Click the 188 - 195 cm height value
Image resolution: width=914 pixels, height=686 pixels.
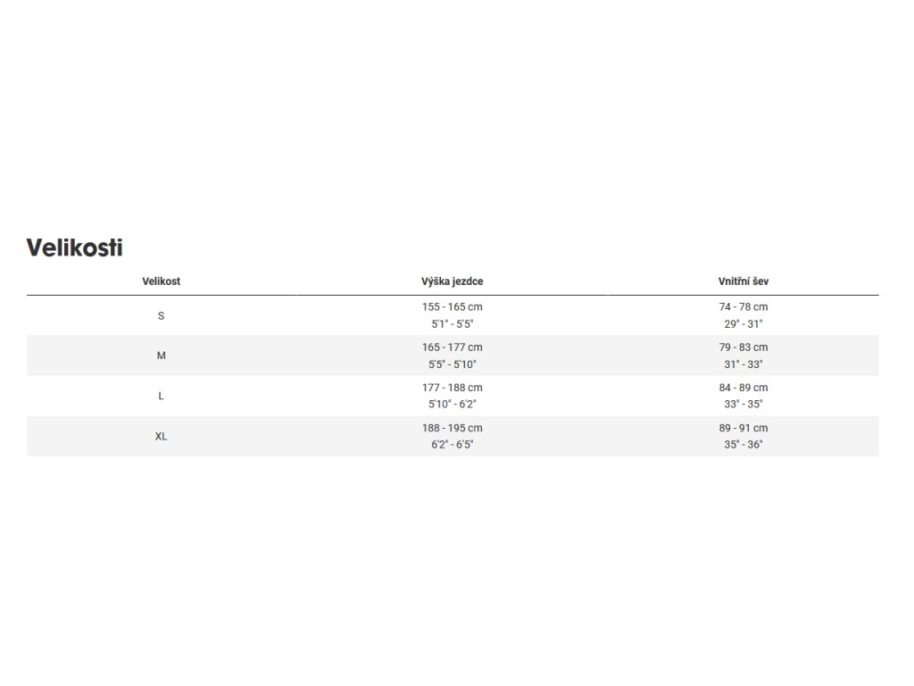tap(452, 428)
